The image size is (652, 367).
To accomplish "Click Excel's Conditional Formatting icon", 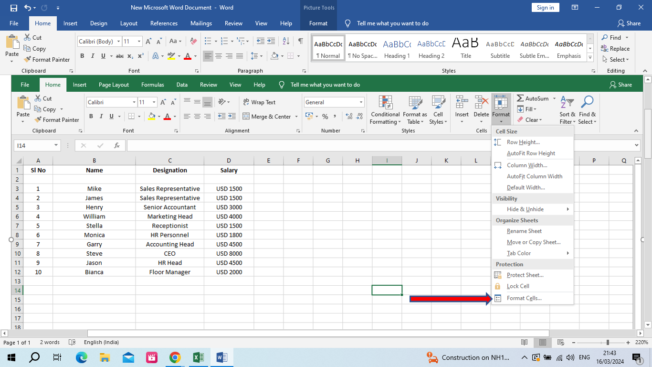I will (385, 102).
